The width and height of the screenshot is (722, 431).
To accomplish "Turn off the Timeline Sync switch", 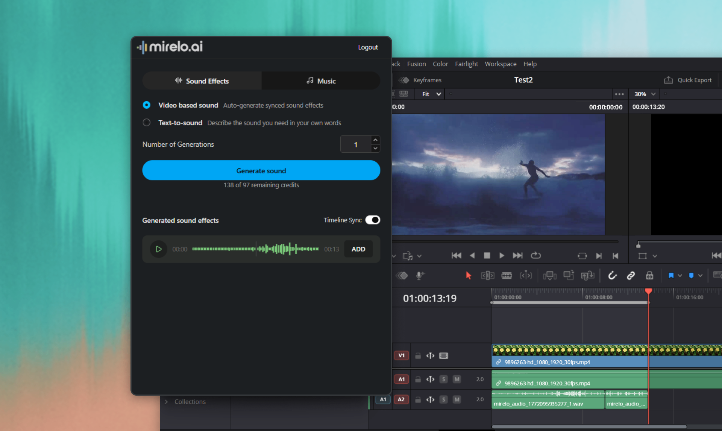I will pyautogui.click(x=373, y=220).
